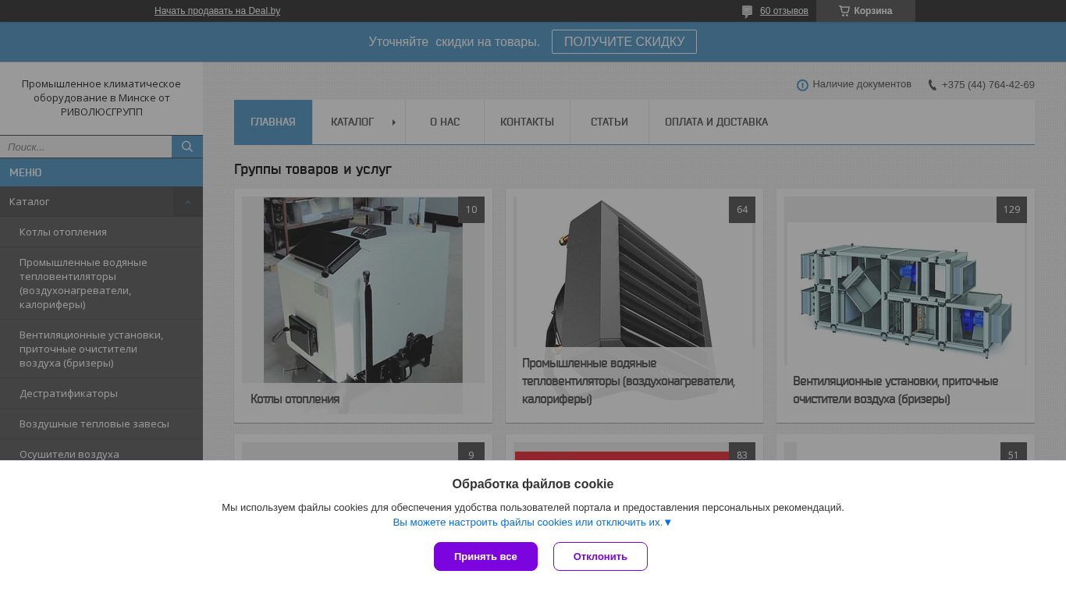
Task: Click the item count badge 129
Action: (1011, 210)
